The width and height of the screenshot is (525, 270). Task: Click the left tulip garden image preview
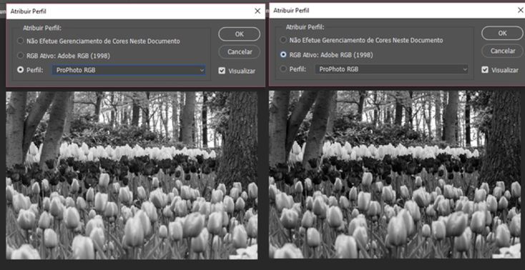point(132,175)
